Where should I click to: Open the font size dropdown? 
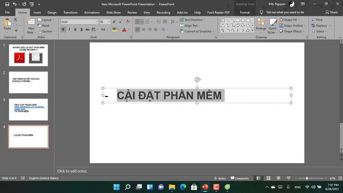click(109, 21)
